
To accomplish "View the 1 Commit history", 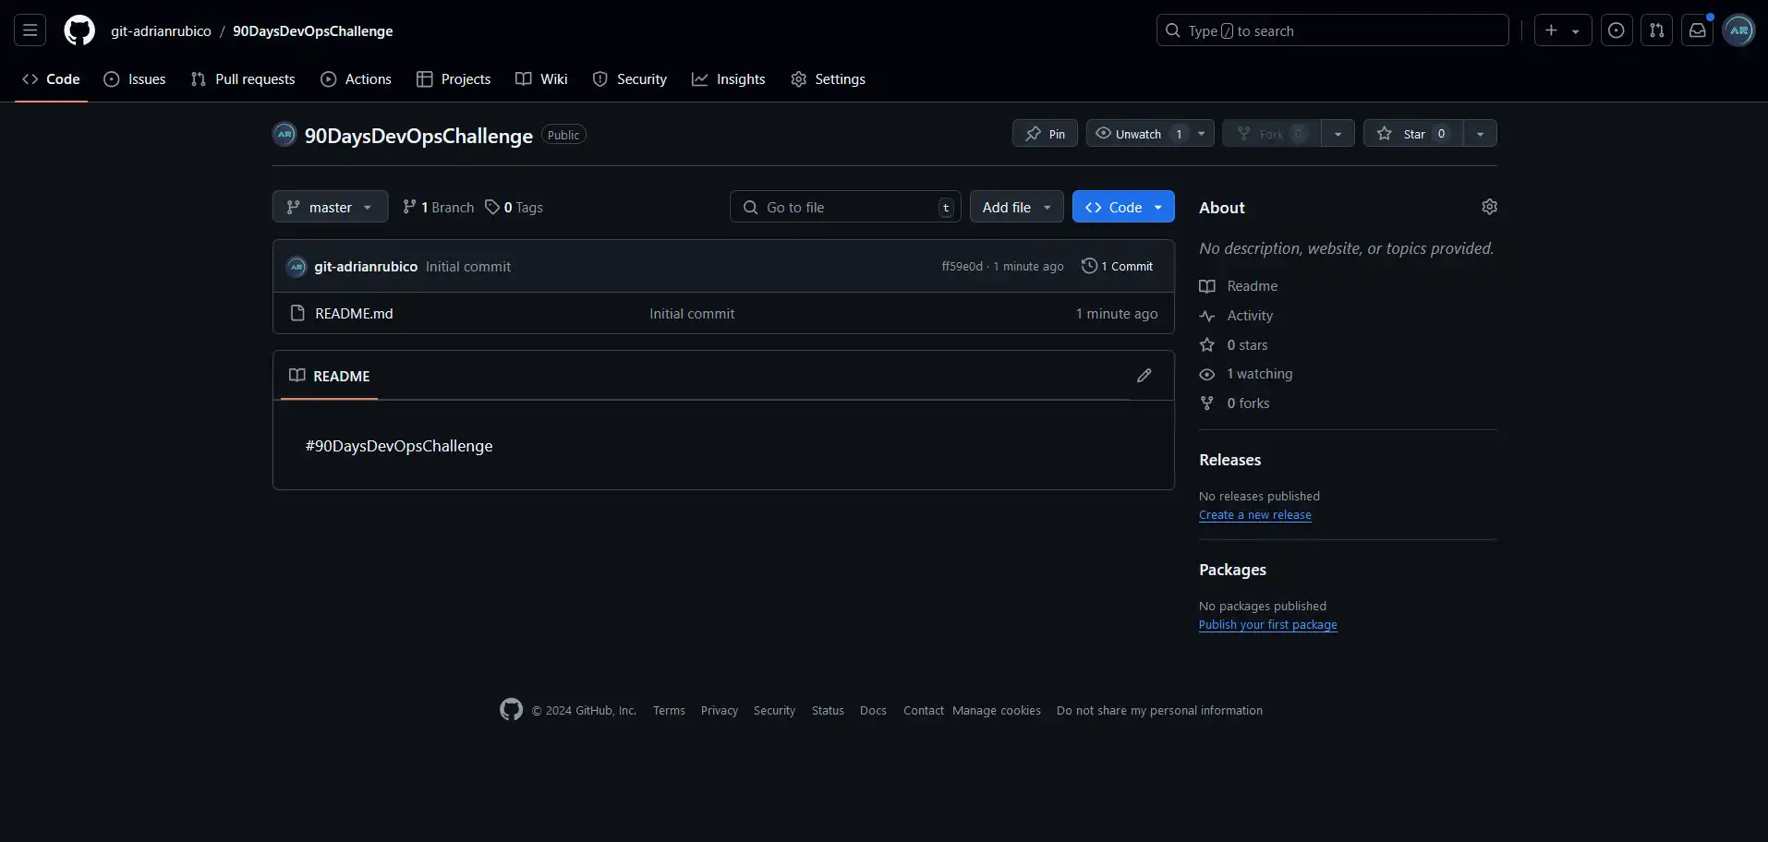I will 1117,266.
